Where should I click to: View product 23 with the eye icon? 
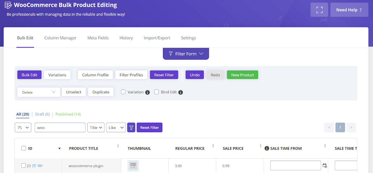click(x=40, y=166)
